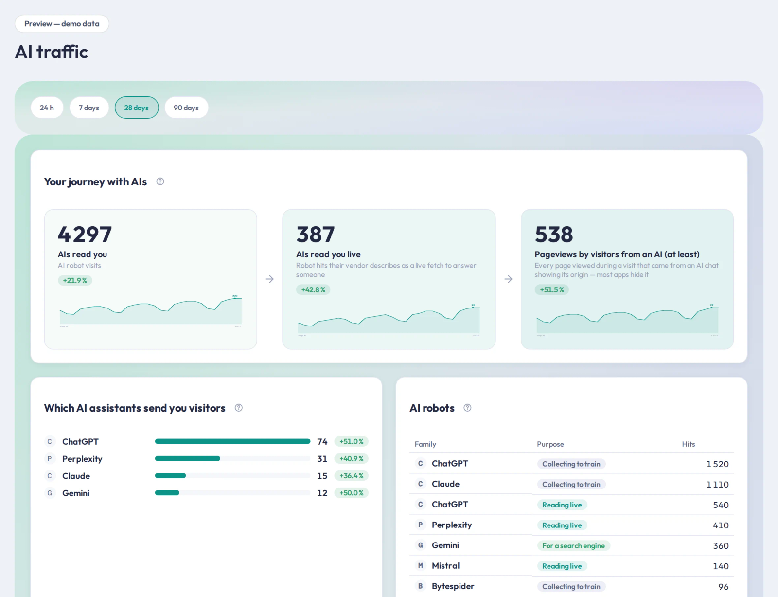Click Claude's +36.4% change badge

pyautogui.click(x=352, y=476)
